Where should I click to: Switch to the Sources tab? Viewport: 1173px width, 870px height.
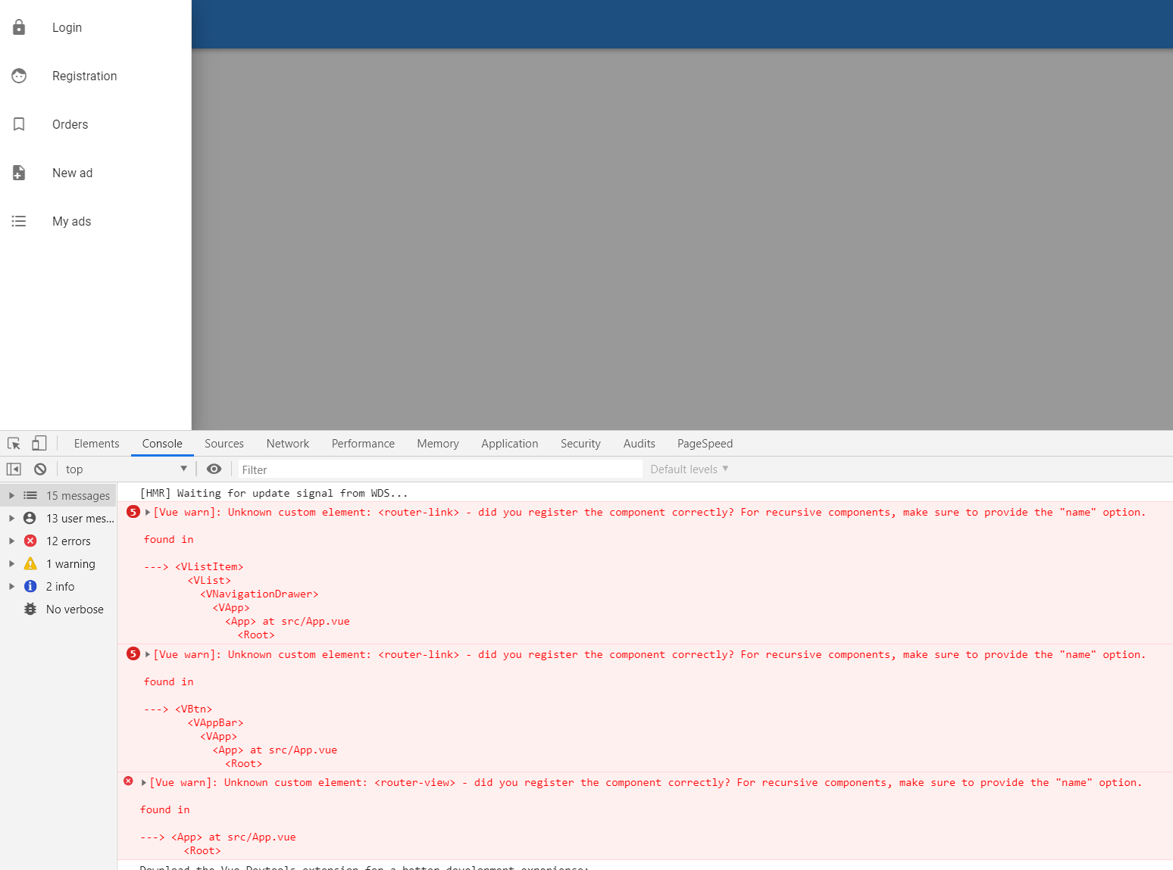tap(224, 444)
